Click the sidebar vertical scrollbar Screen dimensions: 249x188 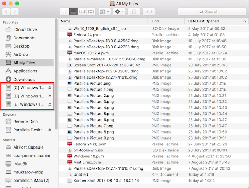(56, 74)
